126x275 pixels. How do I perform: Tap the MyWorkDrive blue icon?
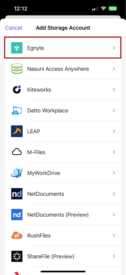(17, 173)
